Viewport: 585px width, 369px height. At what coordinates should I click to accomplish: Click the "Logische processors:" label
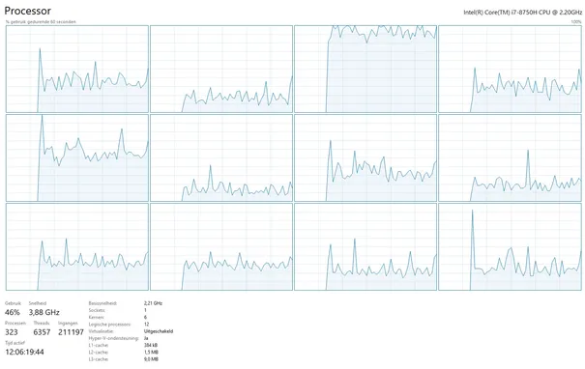[x=109, y=325]
